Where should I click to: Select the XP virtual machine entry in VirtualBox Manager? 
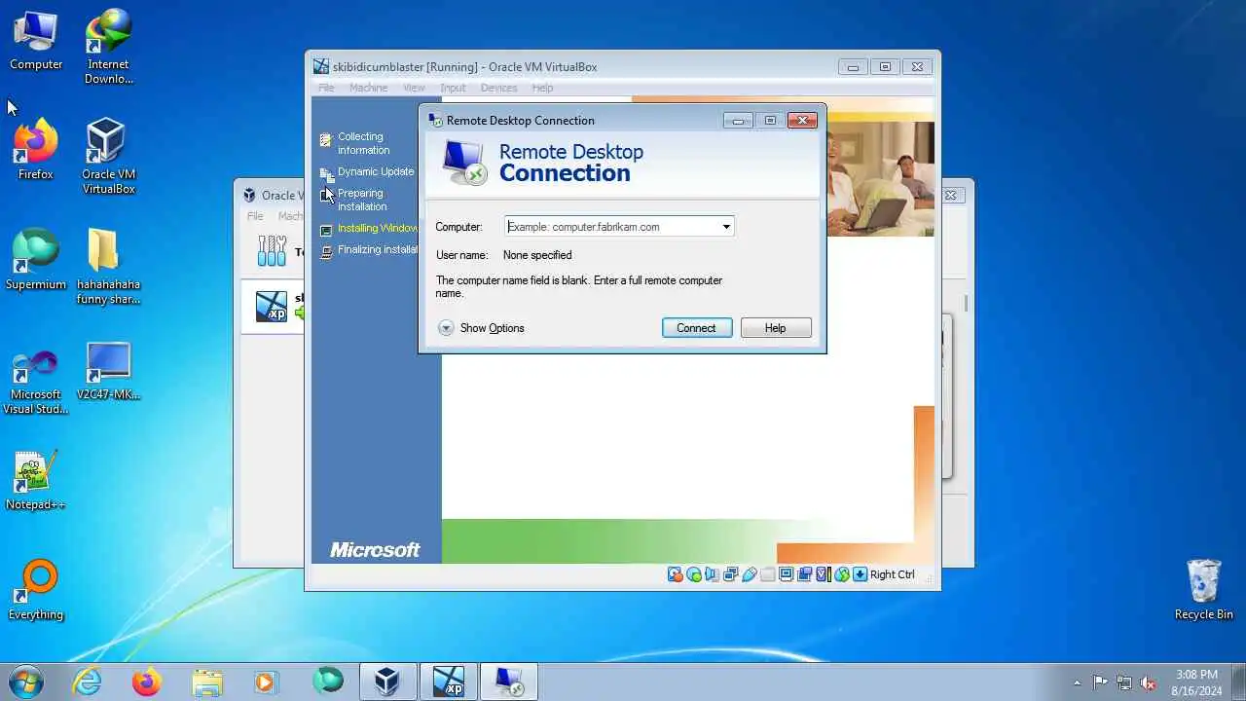(x=273, y=306)
